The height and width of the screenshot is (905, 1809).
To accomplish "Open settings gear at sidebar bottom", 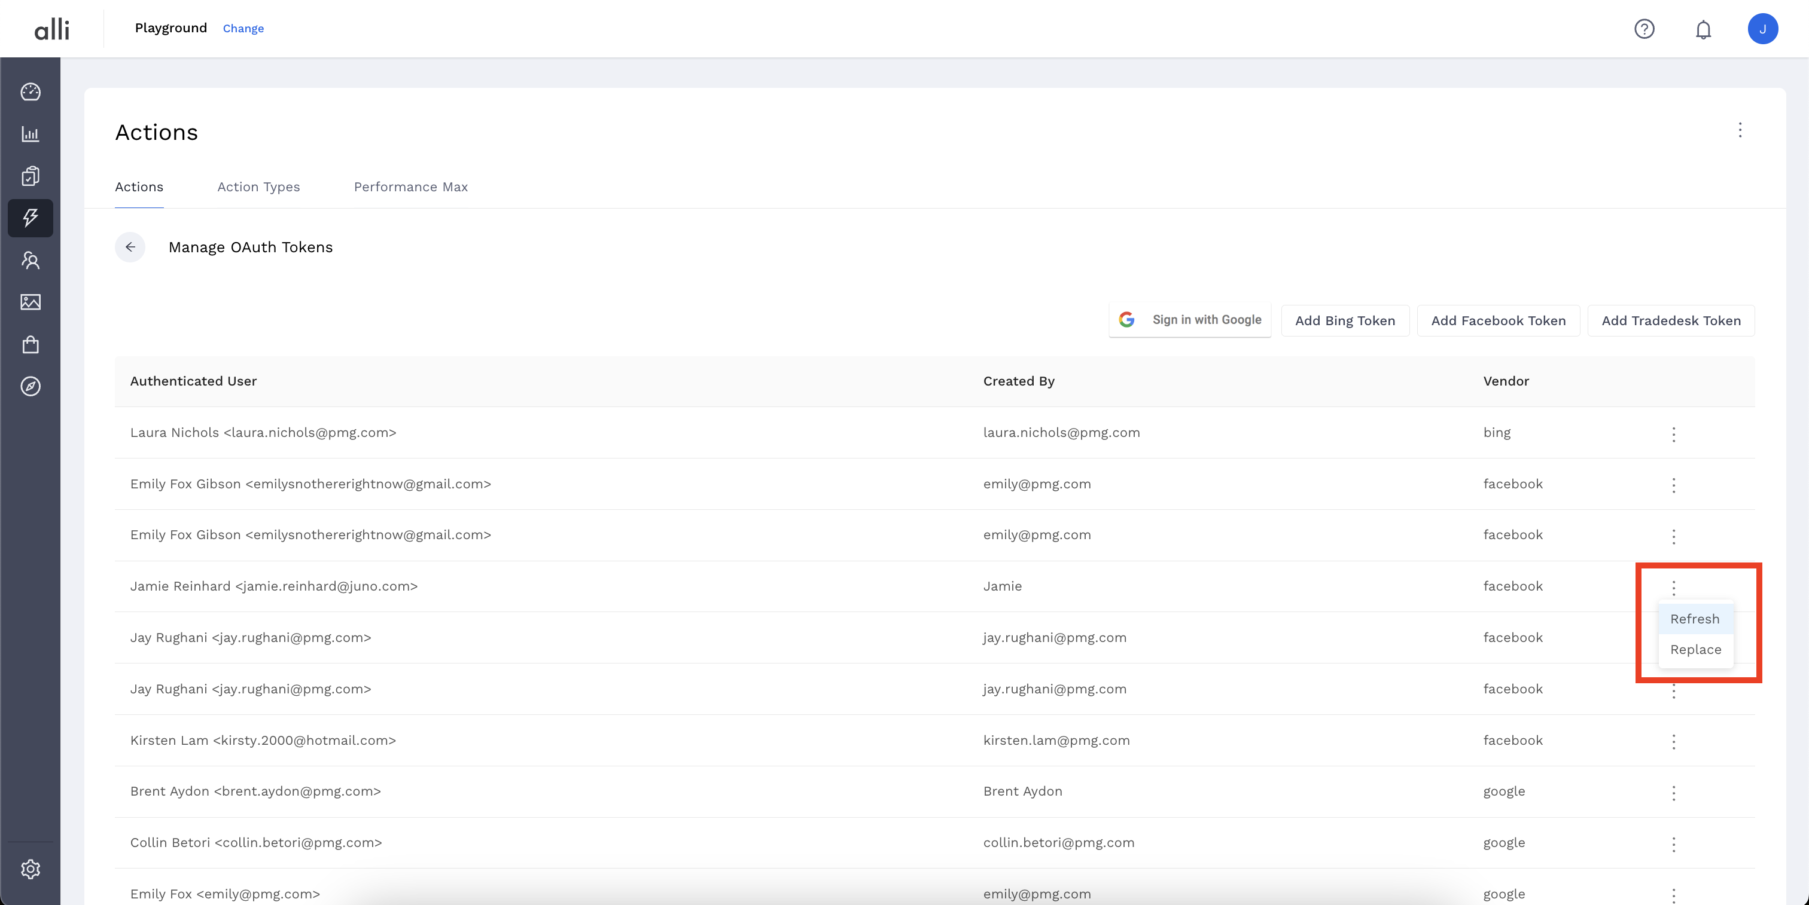I will (30, 869).
